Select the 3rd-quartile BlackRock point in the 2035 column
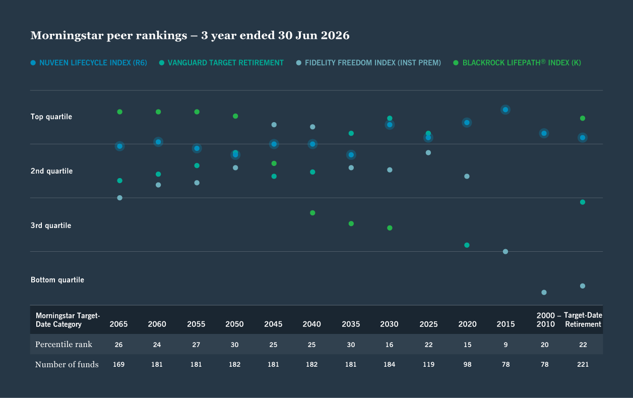 [x=351, y=223]
